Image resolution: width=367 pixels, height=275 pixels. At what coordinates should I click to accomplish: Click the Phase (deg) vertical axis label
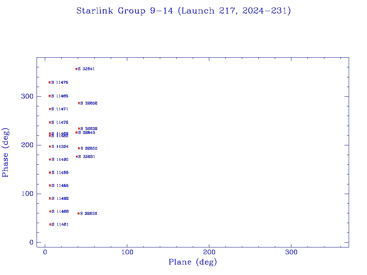(5, 153)
